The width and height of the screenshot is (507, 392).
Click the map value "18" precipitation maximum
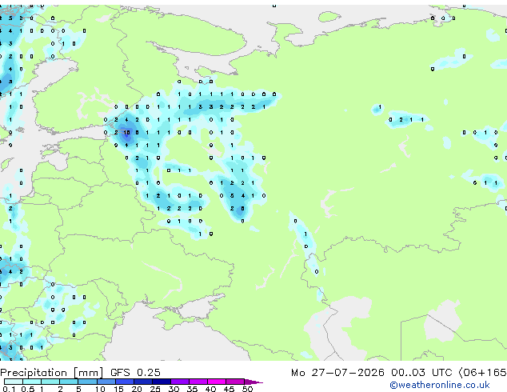[126, 133]
